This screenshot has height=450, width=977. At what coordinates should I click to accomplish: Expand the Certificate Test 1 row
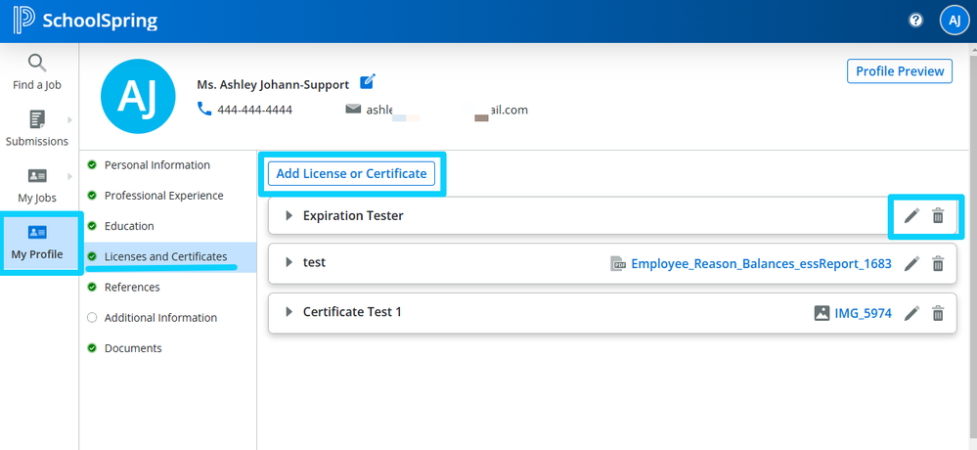tap(289, 312)
